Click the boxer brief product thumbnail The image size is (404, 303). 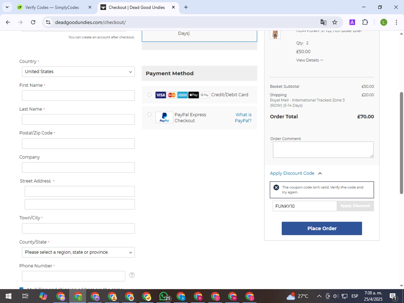275,34
